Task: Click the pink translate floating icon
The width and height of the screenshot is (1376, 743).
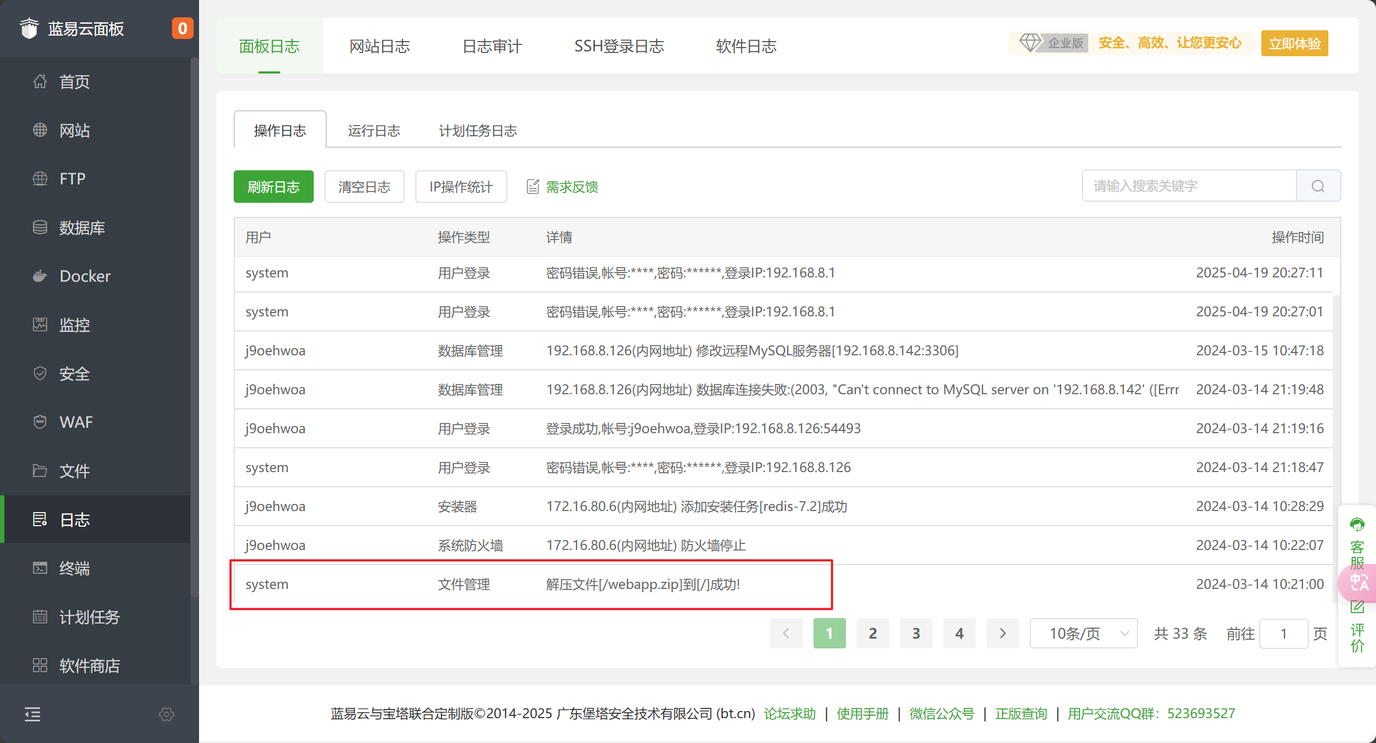Action: point(1359,583)
